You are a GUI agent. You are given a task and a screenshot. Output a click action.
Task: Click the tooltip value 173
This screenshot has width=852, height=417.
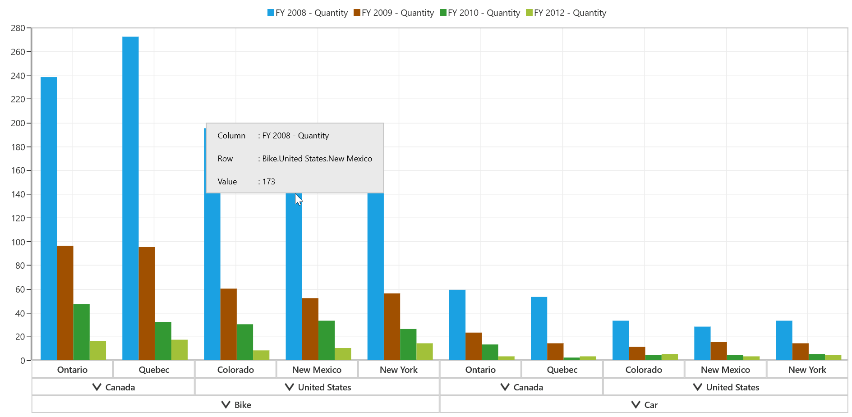(x=269, y=182)
